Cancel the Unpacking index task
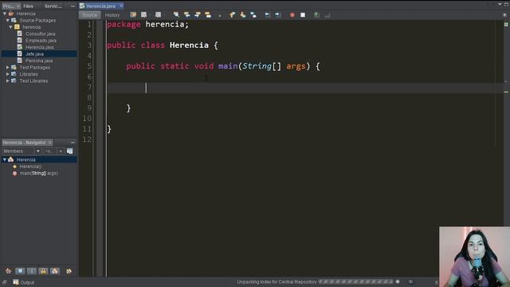 point(398,281)
